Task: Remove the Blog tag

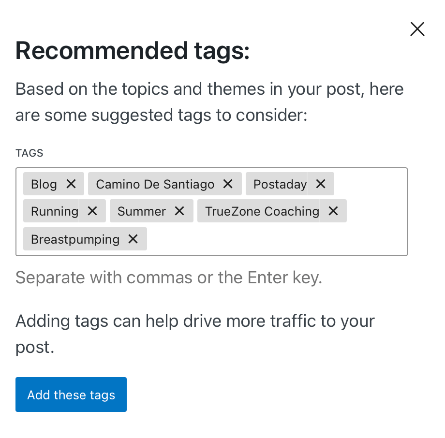Action: pyautogui.click(x=71, y=184)
